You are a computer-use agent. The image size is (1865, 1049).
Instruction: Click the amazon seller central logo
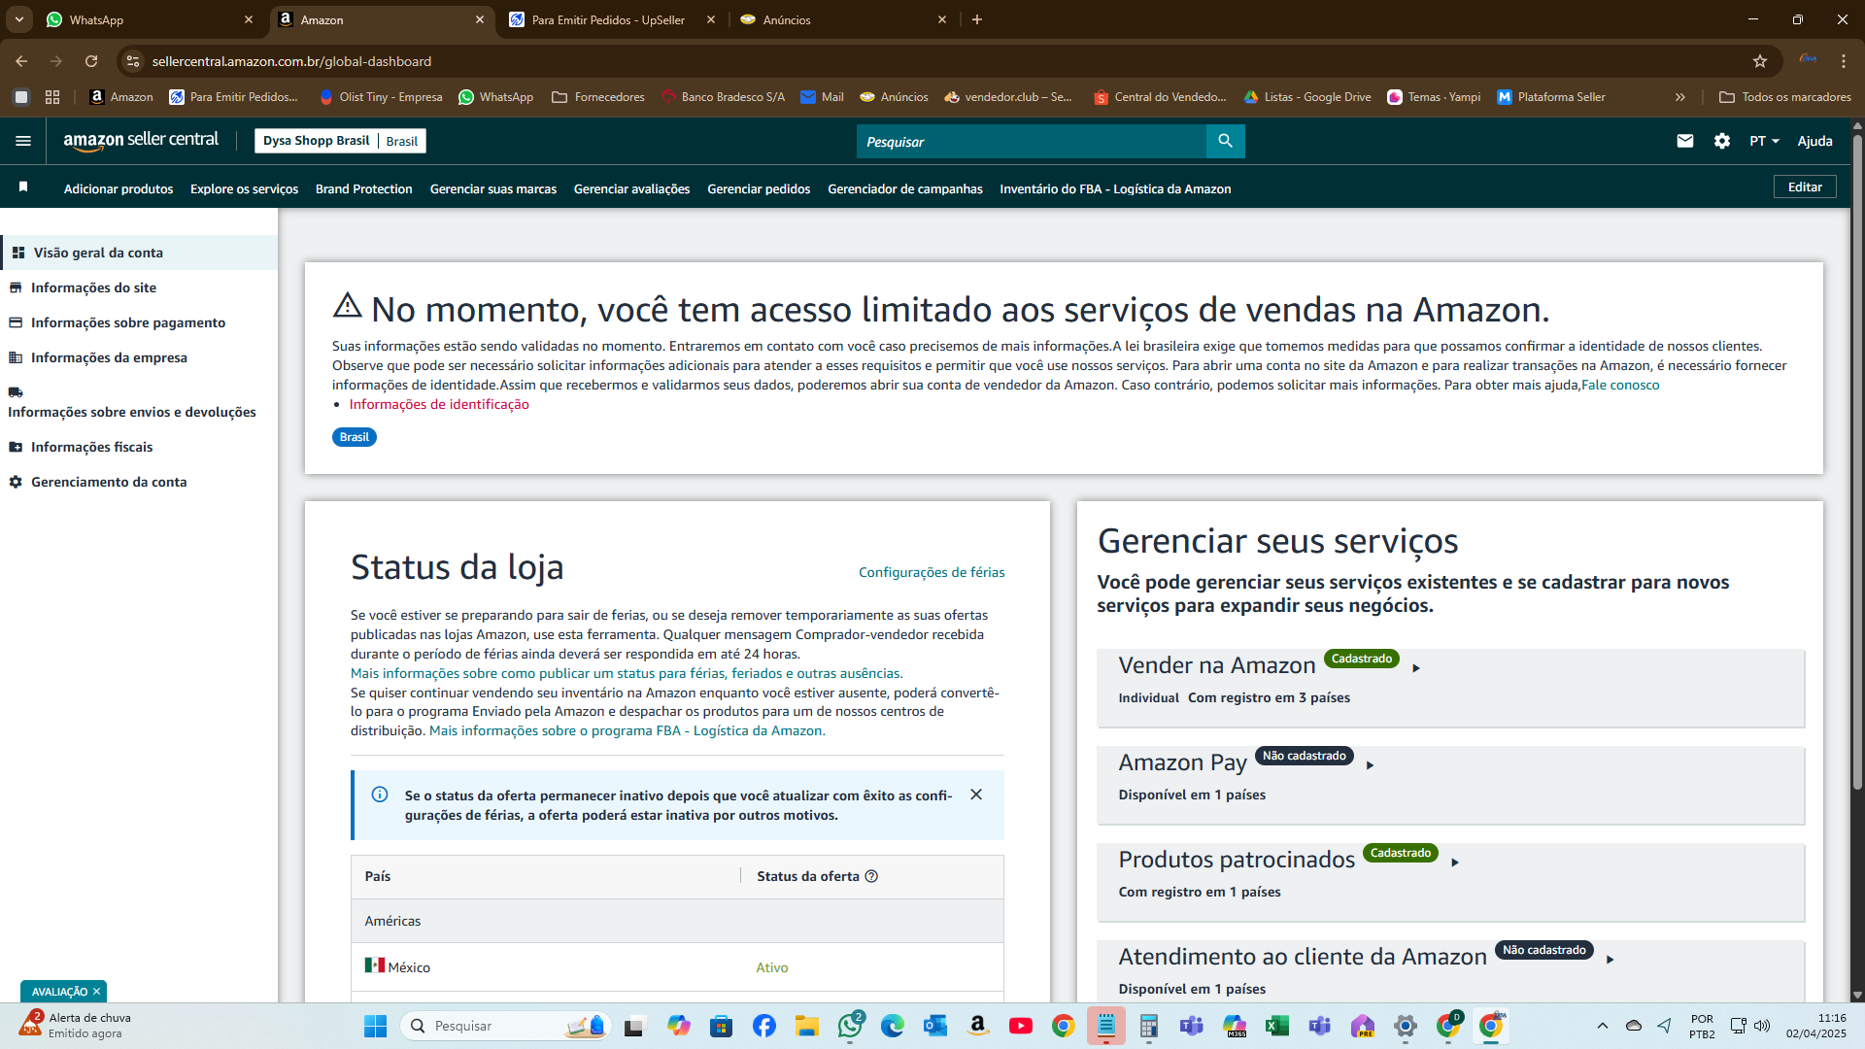click(x=141, y=141)
